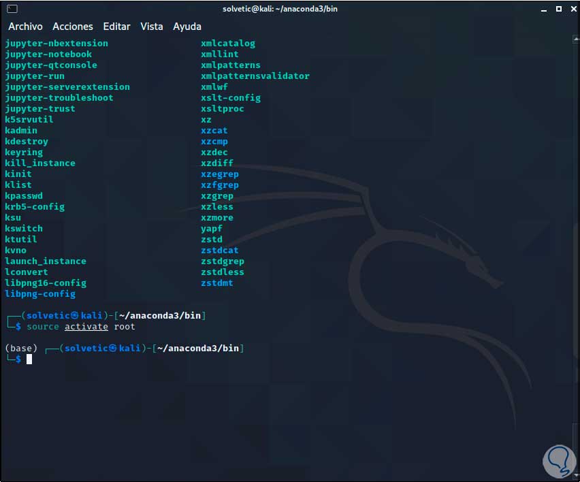Click the xzless entry
580x482 pixels.
tap(217, 207)
